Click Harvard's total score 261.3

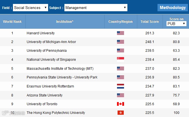coord(150,33)
